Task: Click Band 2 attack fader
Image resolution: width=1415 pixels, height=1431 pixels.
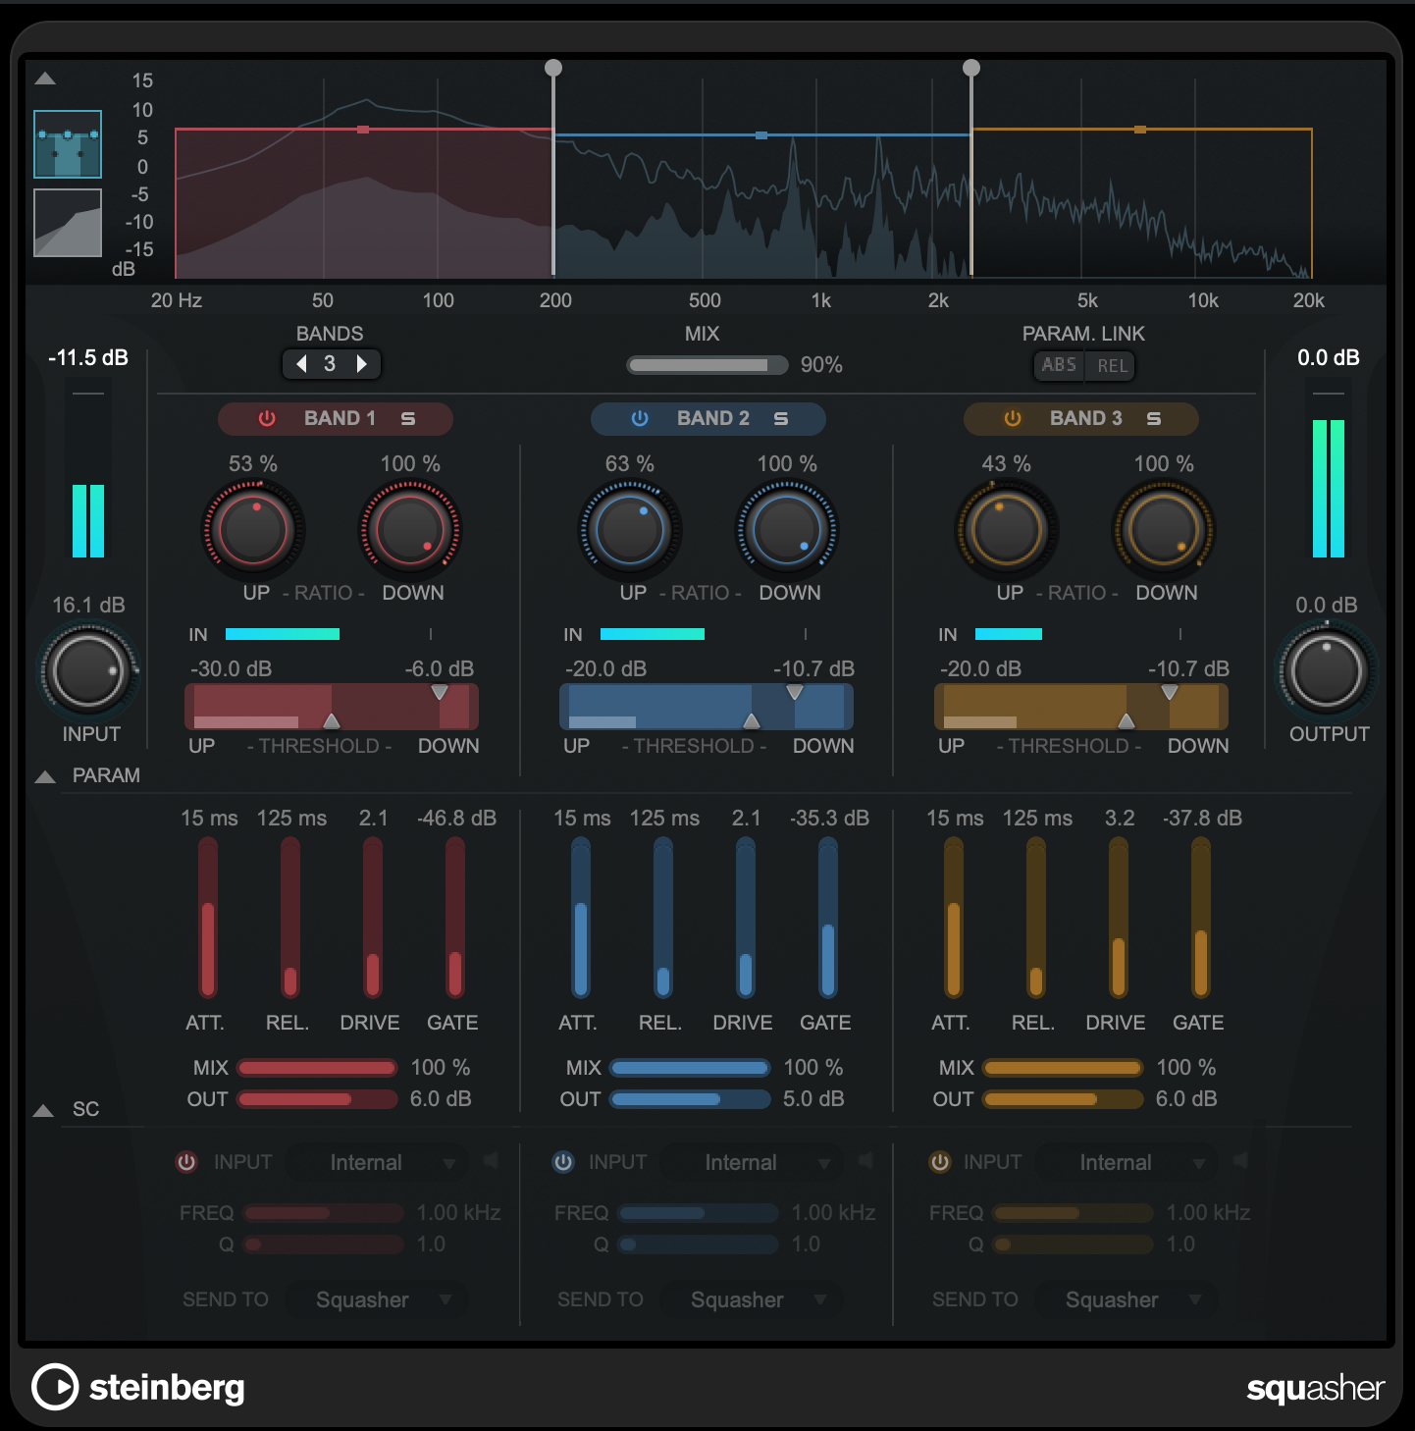Action: (581, 918)
